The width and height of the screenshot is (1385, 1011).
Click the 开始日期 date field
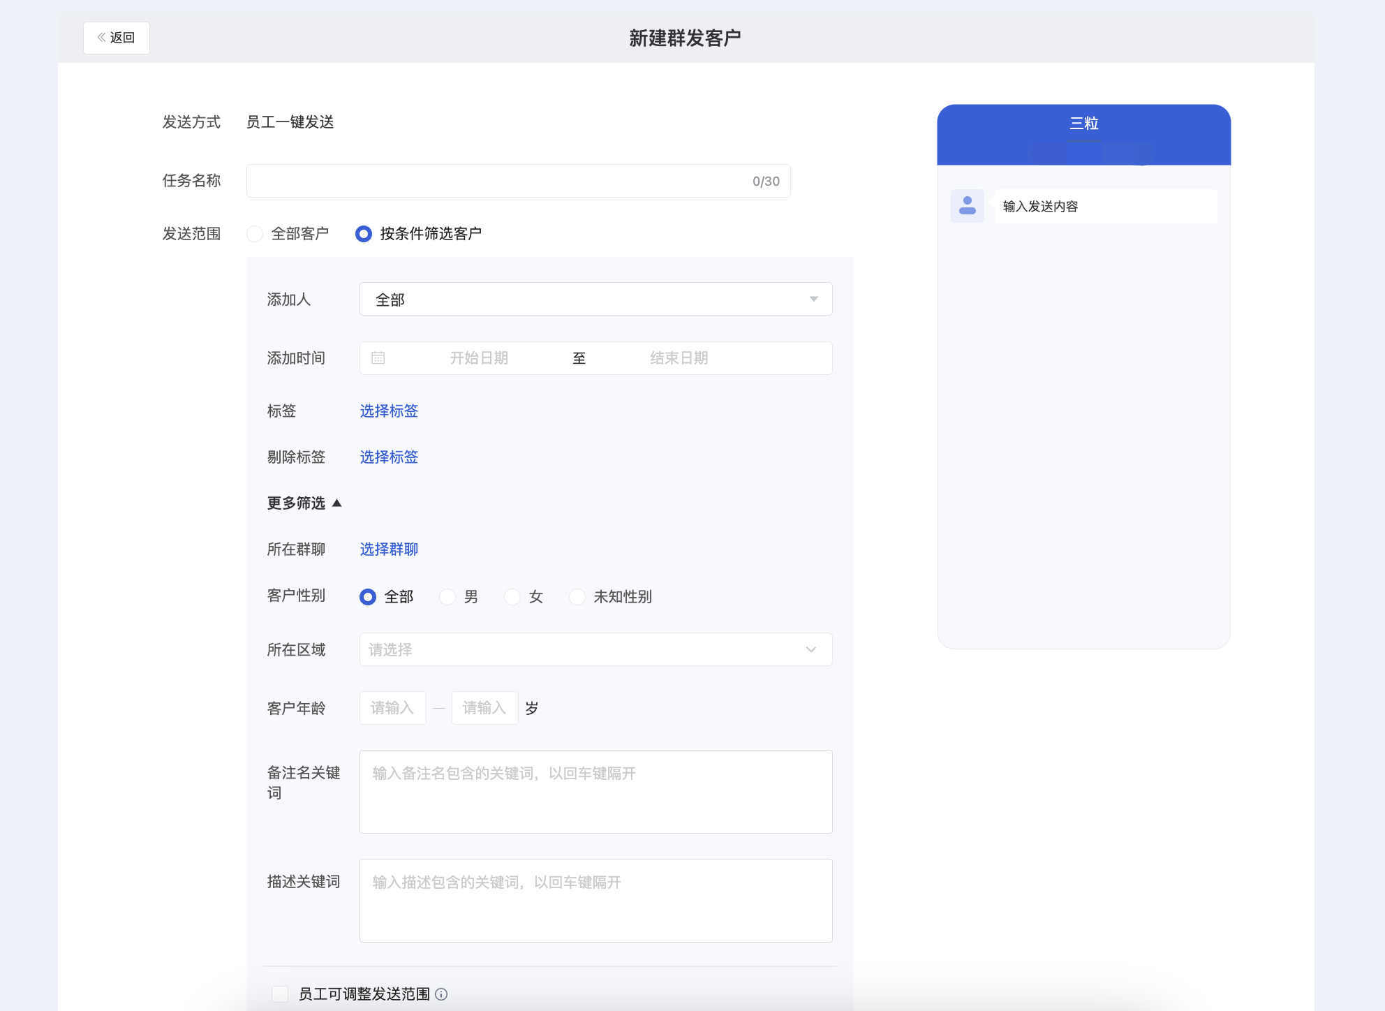479,358
